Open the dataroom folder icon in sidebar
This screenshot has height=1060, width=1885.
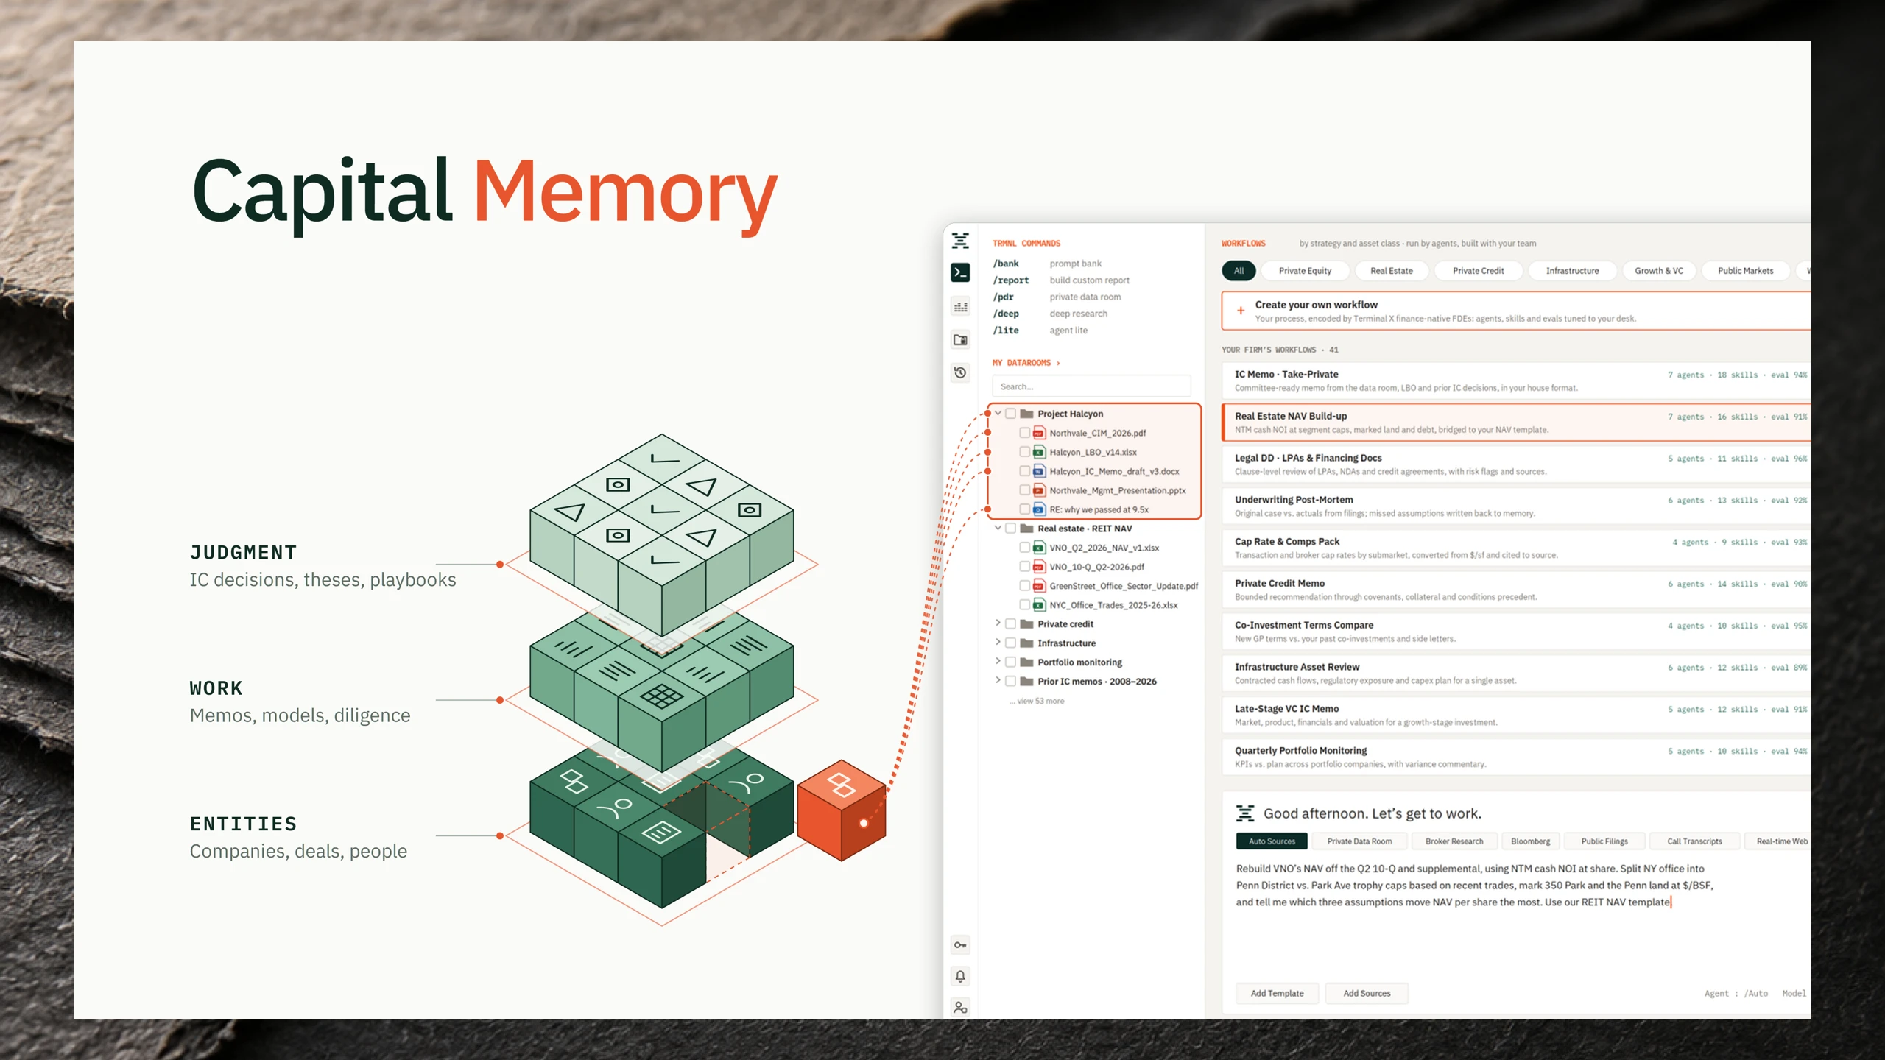(960, 339)
